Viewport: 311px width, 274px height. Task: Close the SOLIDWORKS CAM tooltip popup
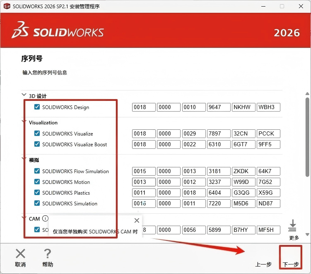pyautogui.click(x=137, y=220)
